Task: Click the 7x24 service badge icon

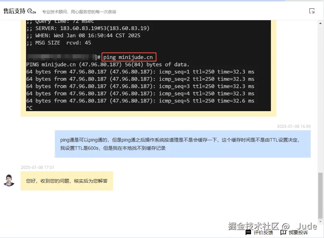Action: point(31,10)
